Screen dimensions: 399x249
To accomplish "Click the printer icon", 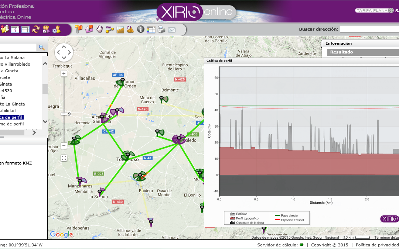I will 161,30.
